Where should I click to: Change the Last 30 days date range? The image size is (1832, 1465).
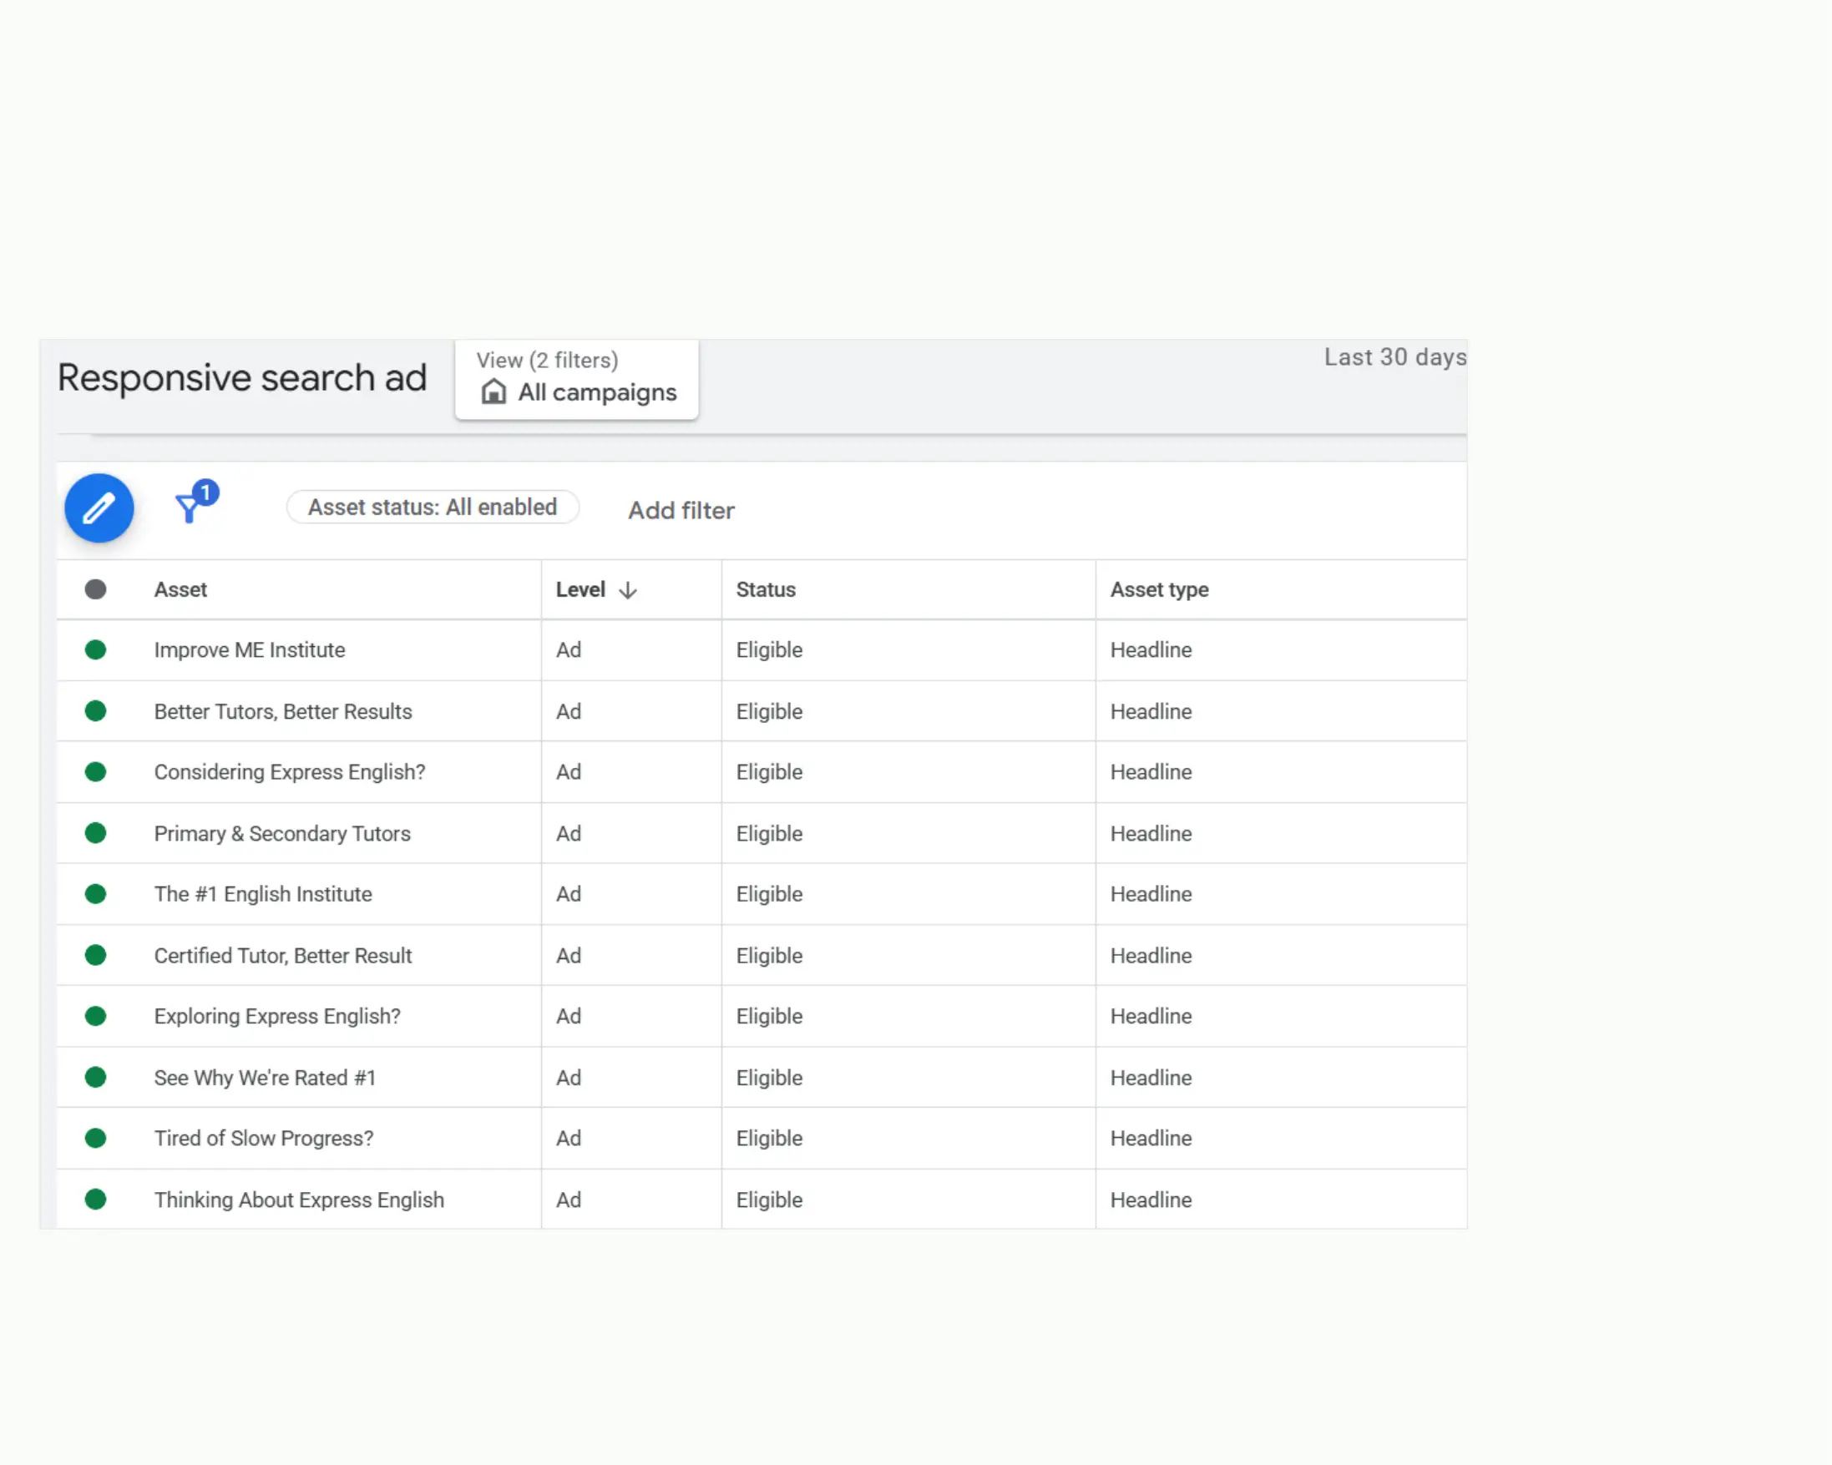pos(1394,357)
